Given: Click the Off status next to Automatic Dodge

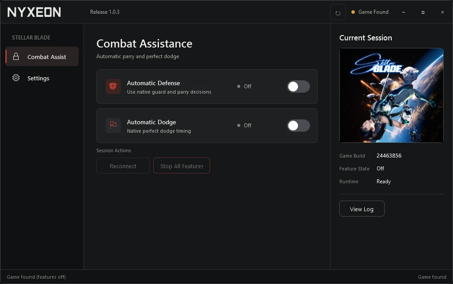Looking at the screenshot, I should (x=244, y=125).
